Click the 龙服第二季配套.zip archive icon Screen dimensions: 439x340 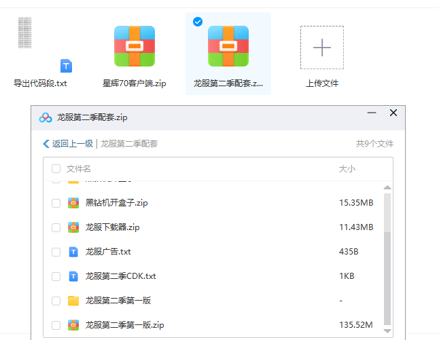pos(228,47)
